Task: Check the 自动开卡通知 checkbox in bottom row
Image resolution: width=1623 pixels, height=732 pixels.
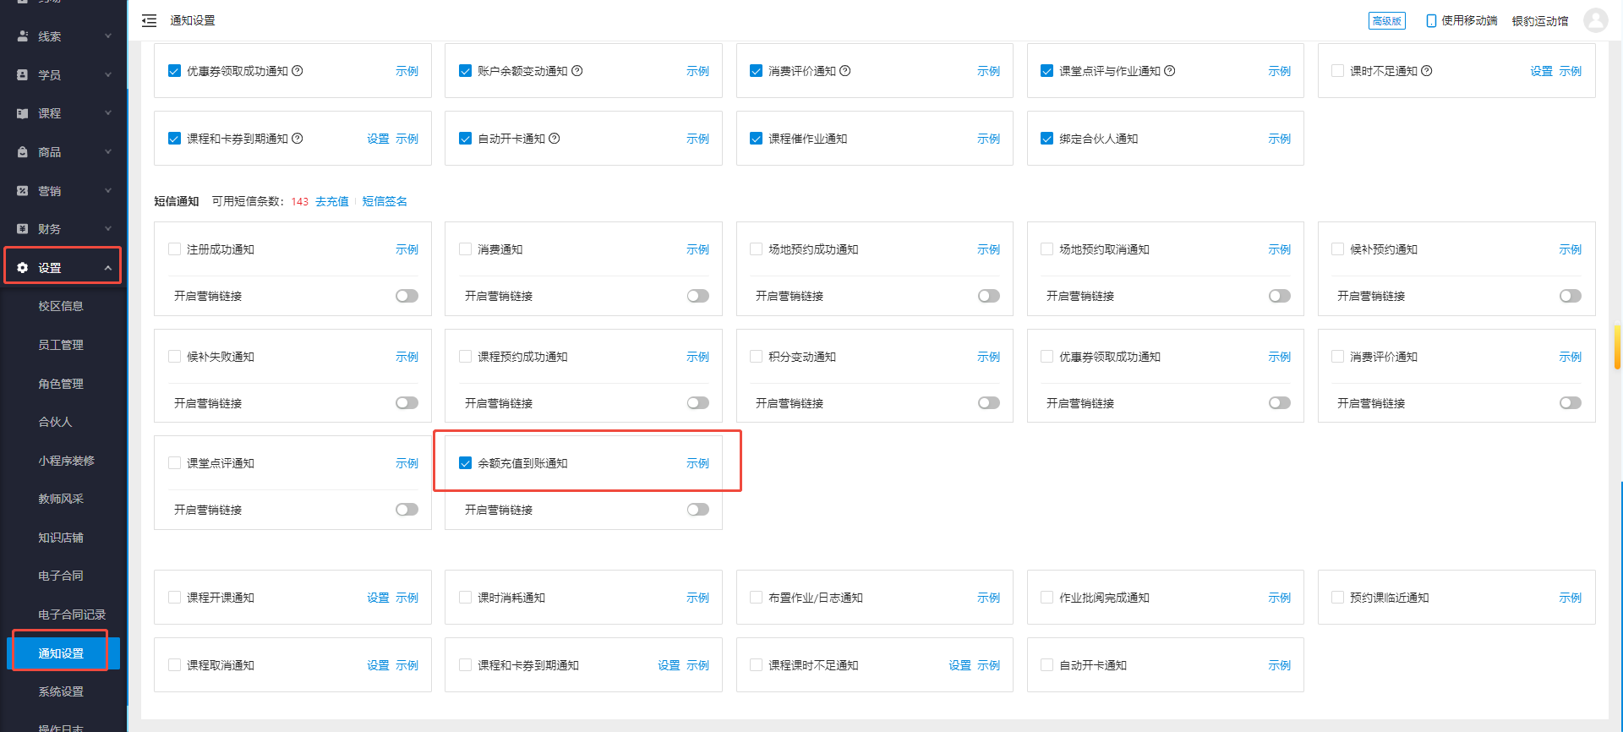Action: 1046,665
